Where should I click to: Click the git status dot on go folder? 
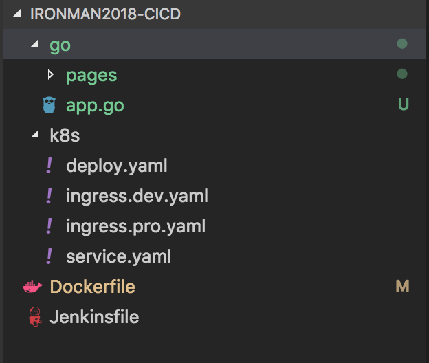click(403, 44)
